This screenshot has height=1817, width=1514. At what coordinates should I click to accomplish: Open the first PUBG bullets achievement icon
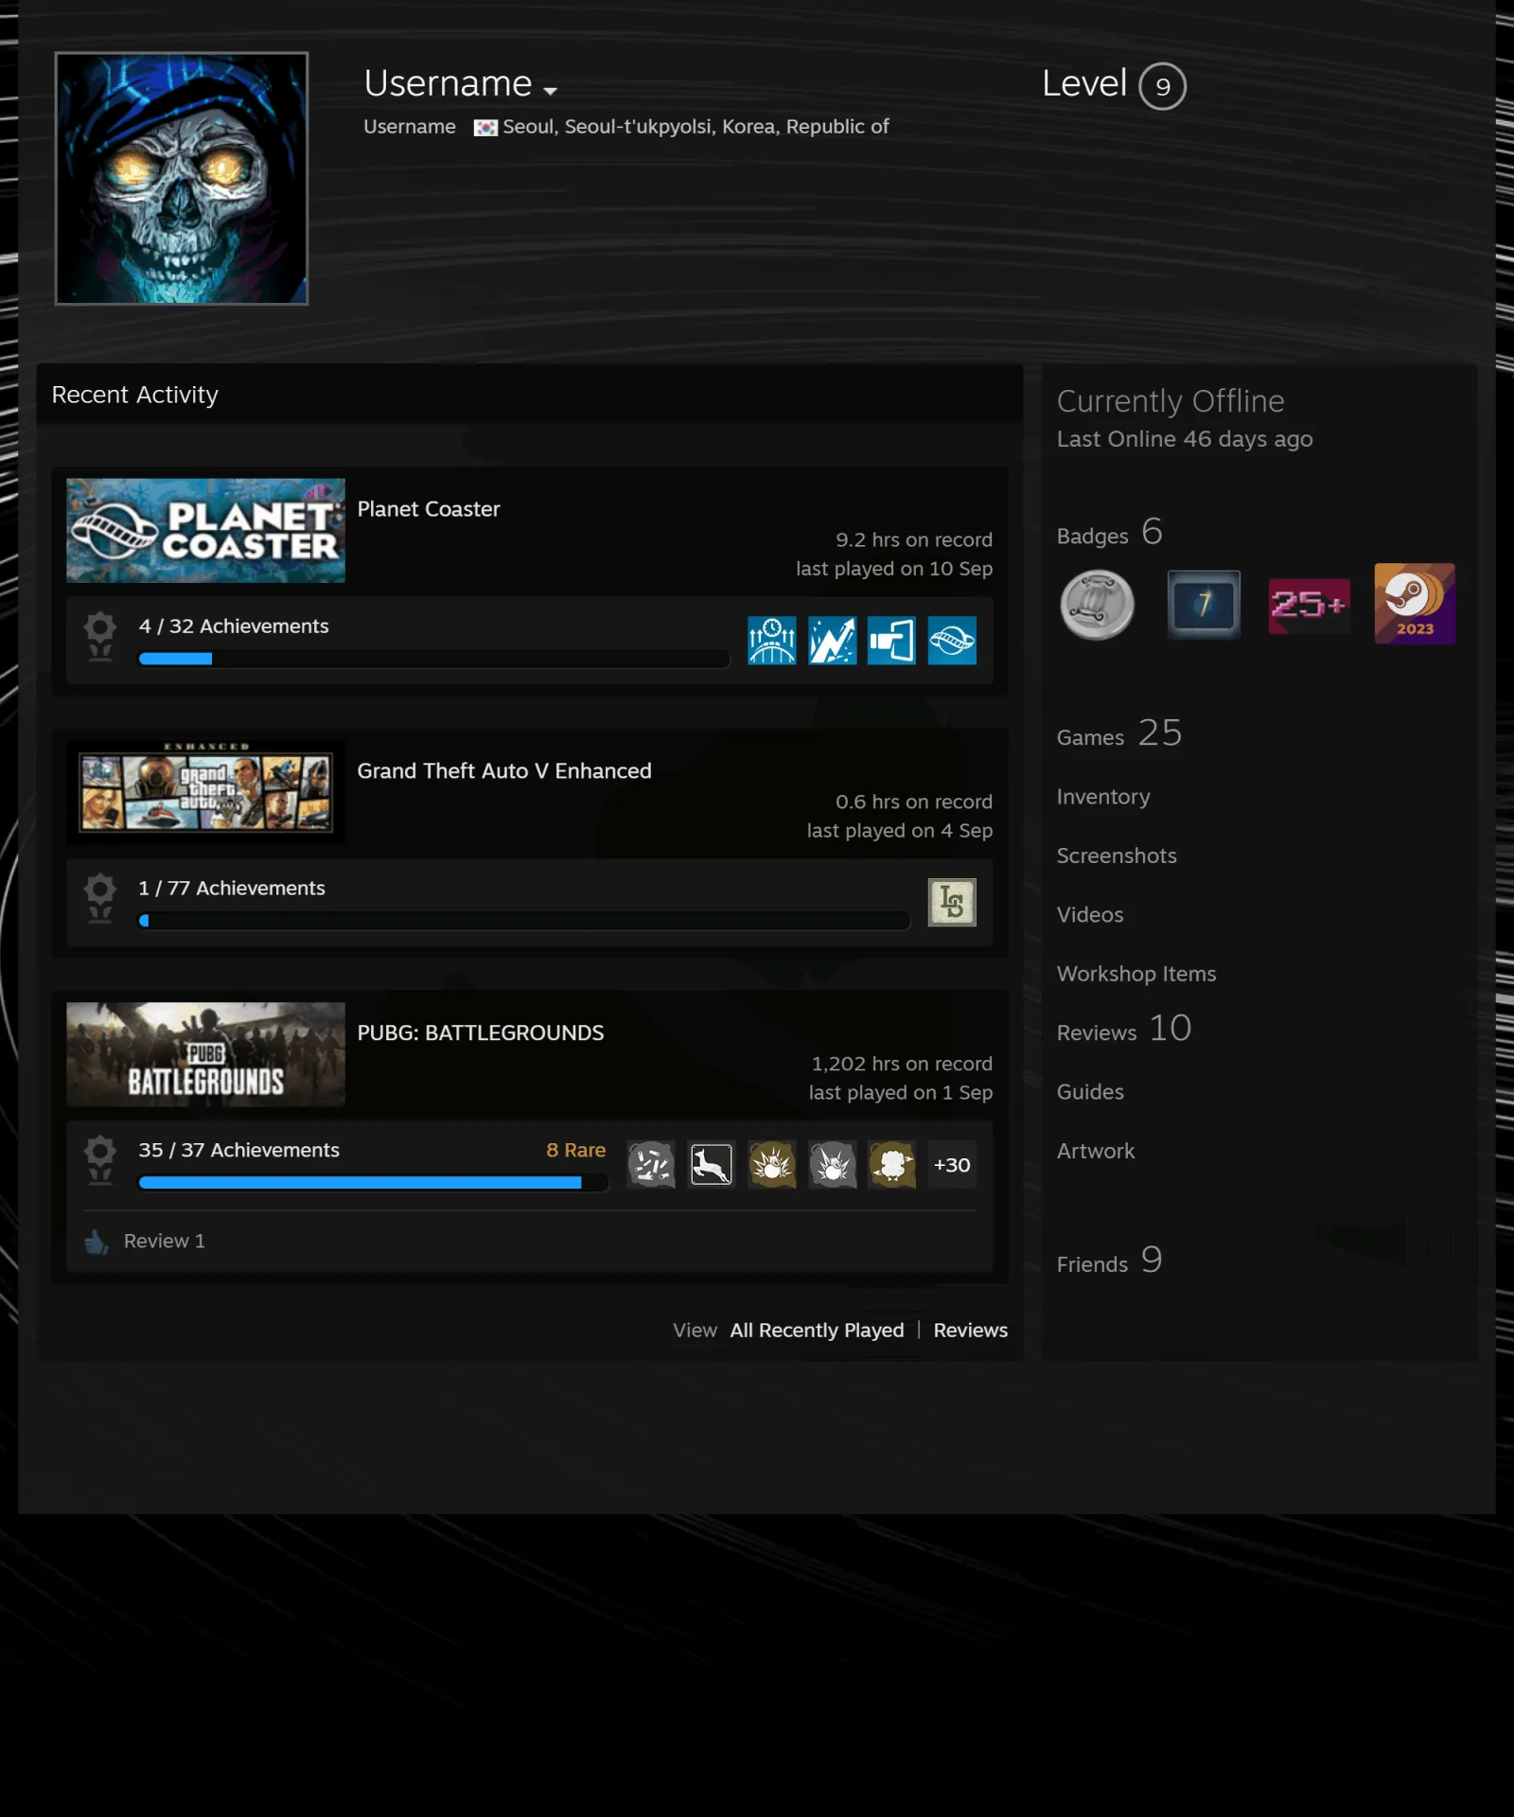(651, 1165)
